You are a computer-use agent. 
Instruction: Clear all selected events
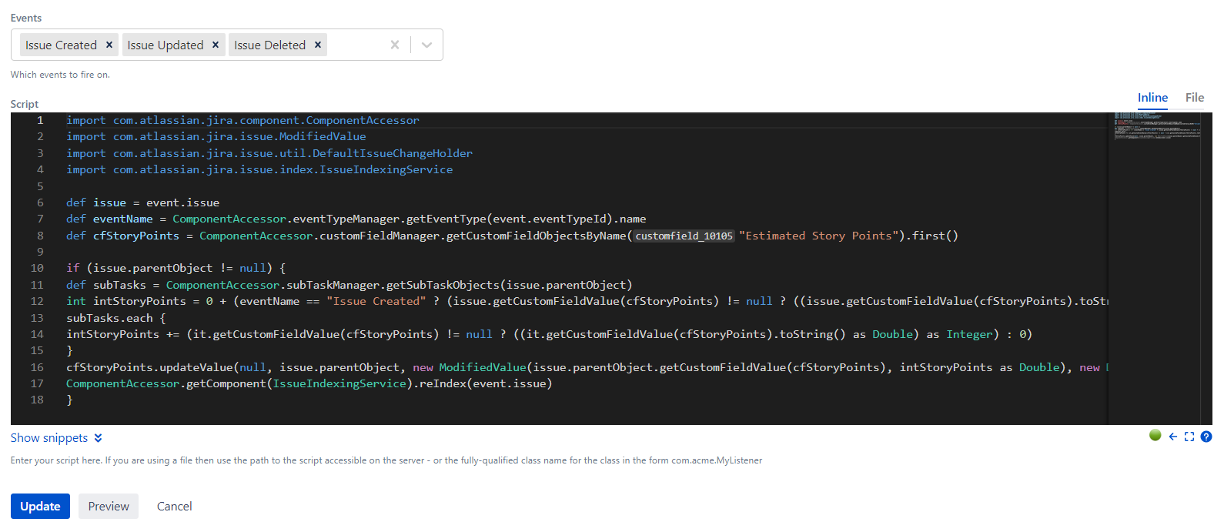click(395, 45)
